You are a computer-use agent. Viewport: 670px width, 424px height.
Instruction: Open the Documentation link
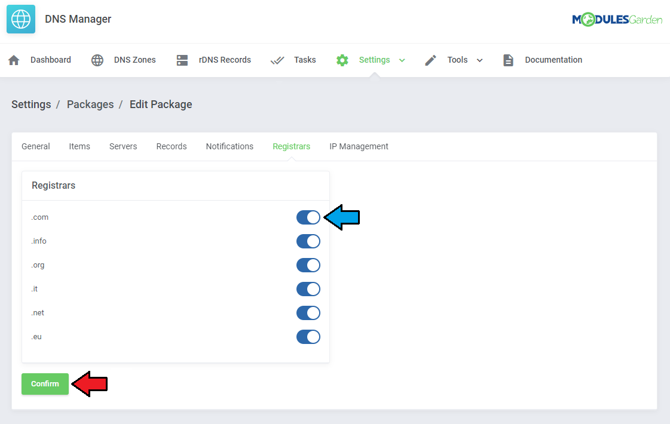(x=553, y=60)
